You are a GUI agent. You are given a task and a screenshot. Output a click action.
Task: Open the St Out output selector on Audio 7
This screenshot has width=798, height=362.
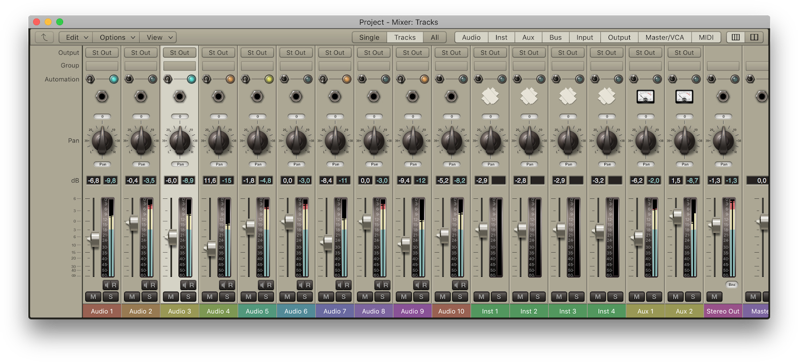tap(335, 52)
